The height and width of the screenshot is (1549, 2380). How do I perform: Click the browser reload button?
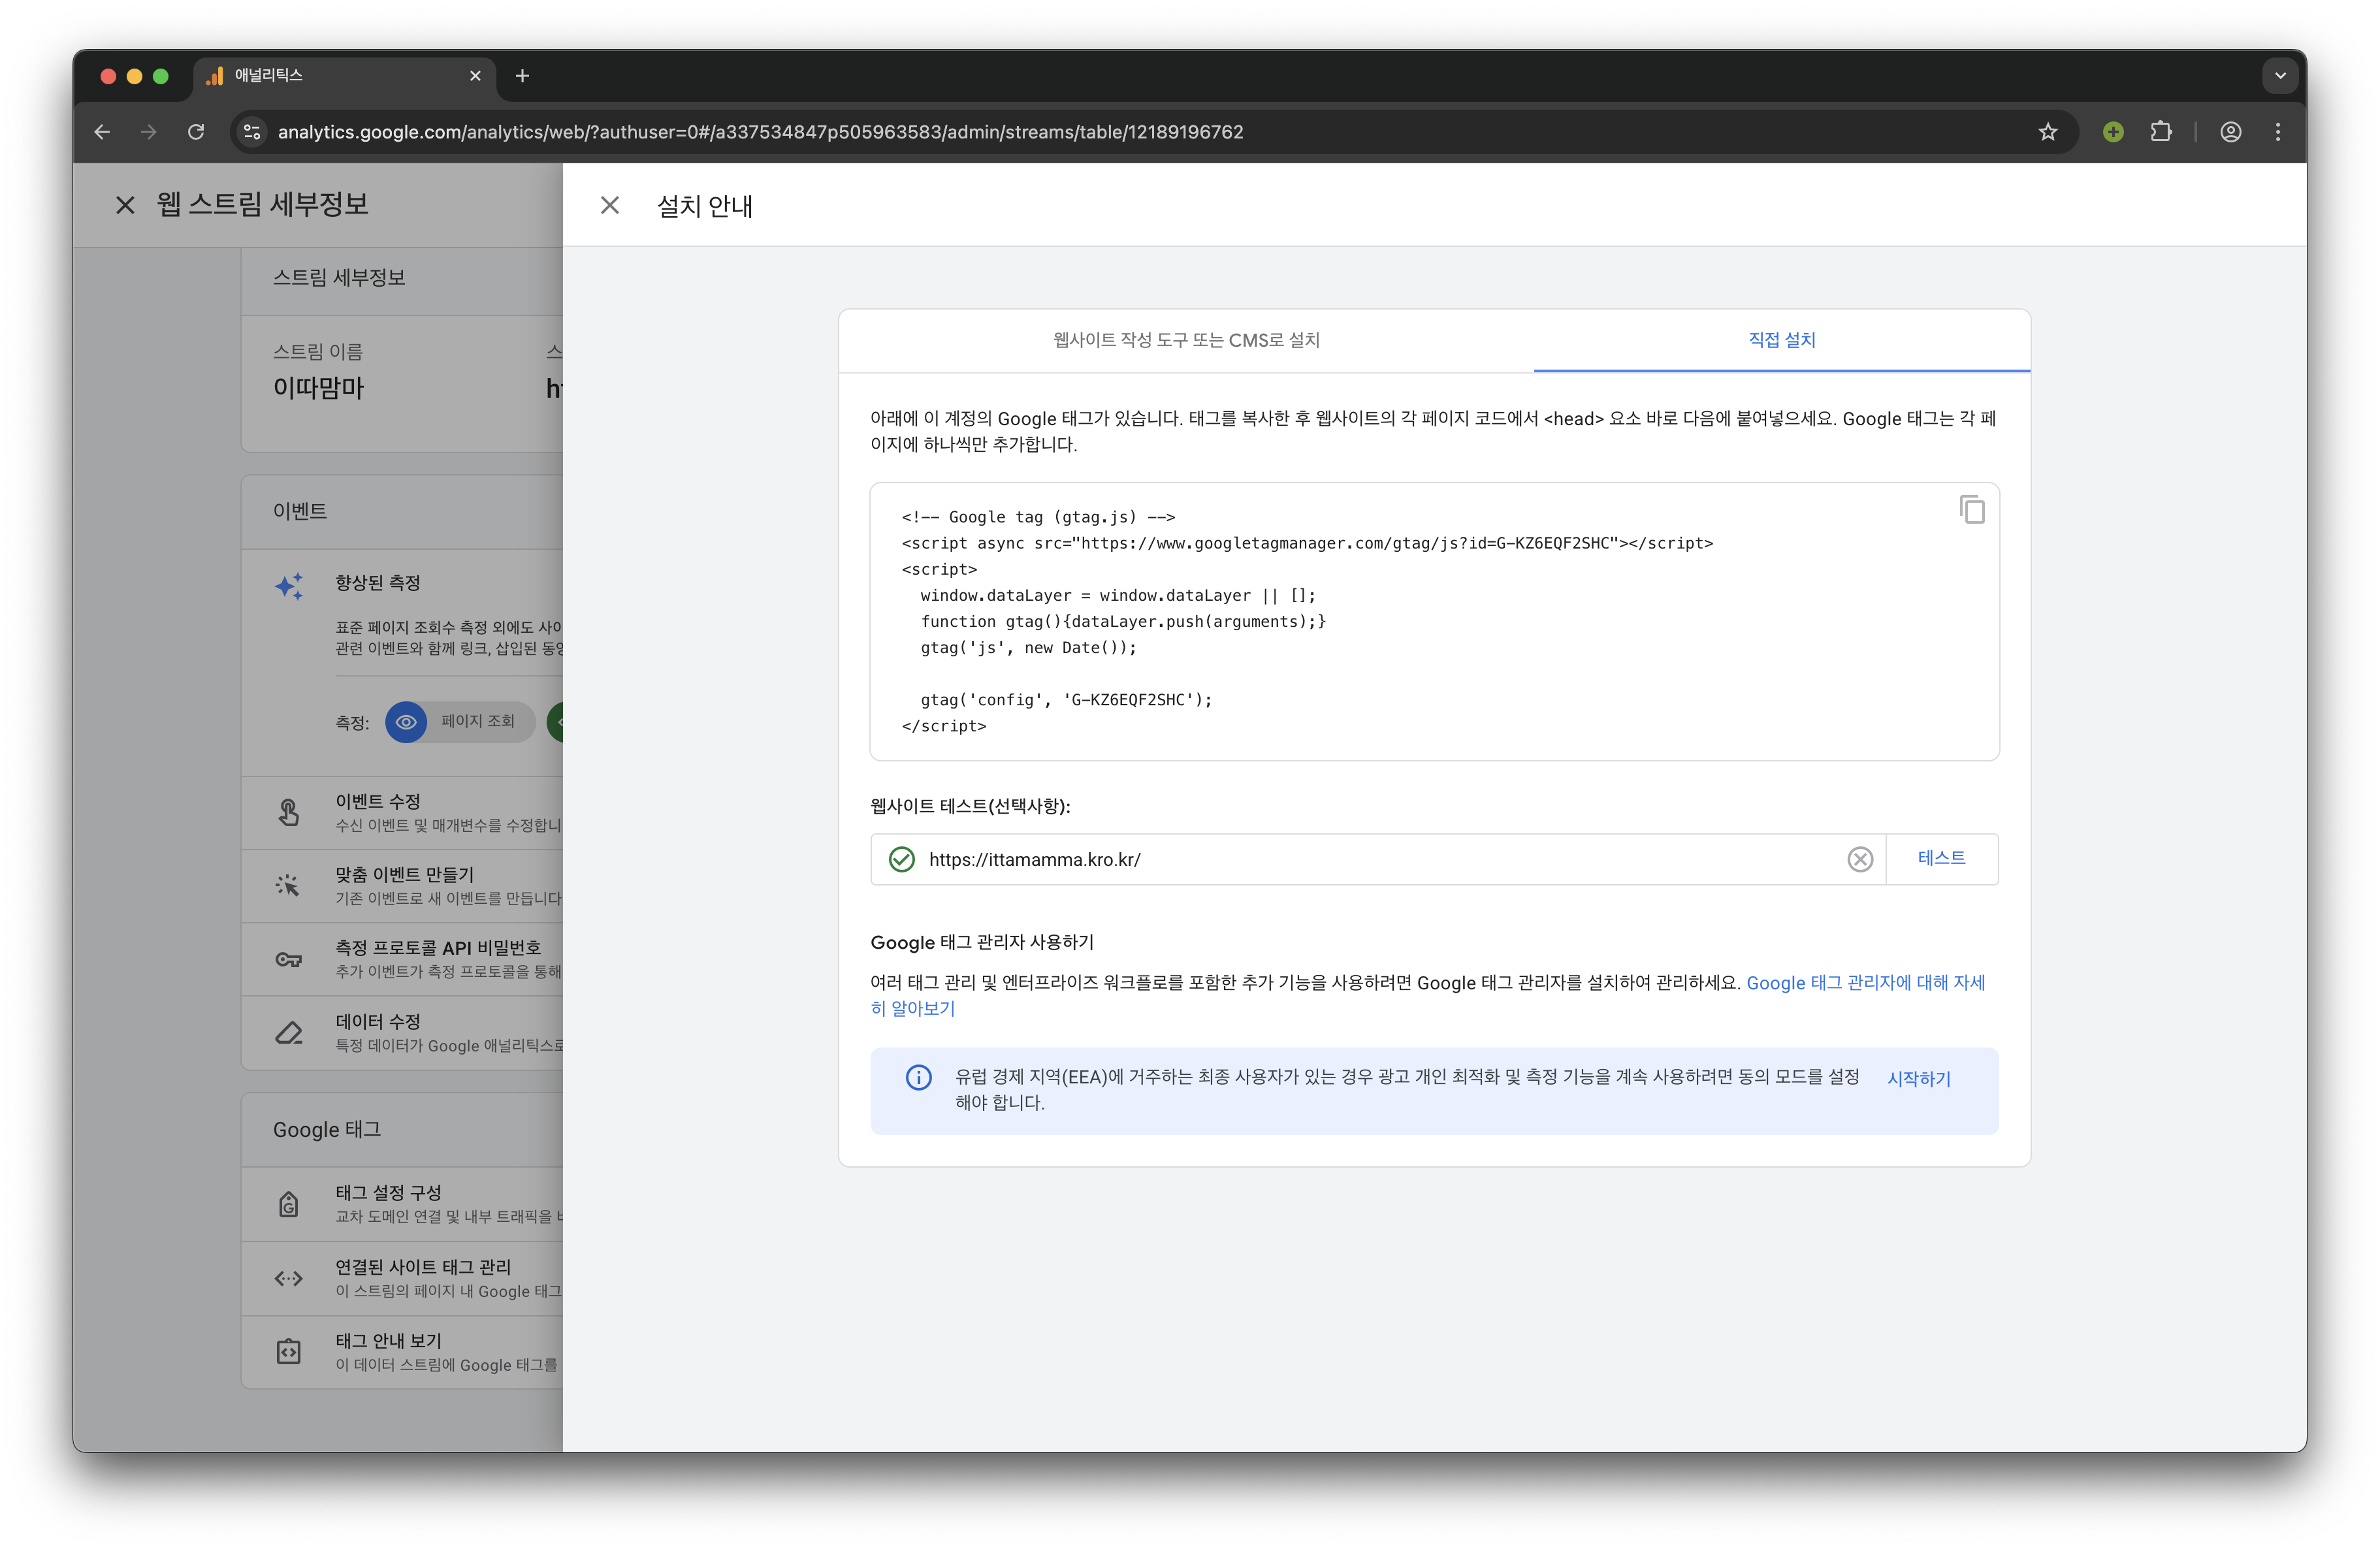(196, 132)
